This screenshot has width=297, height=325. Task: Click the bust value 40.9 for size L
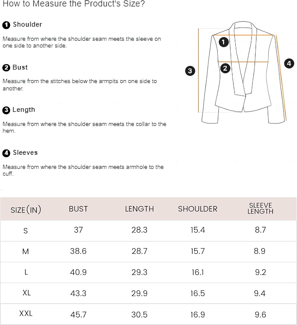click(x=78, y=272)
